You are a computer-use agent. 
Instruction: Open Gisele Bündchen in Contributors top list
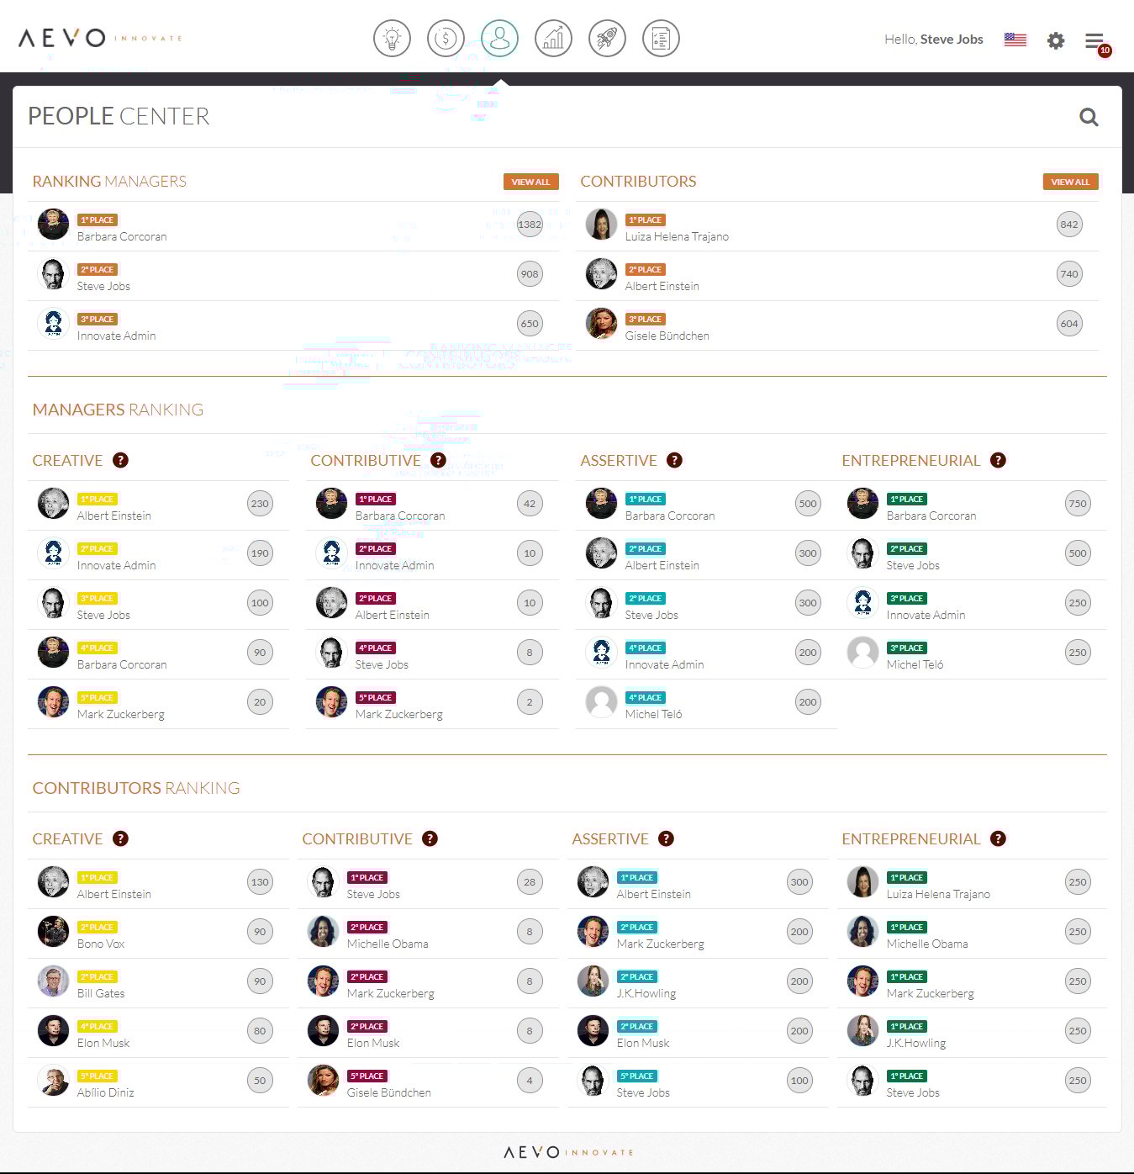click(x=667, y=336)
